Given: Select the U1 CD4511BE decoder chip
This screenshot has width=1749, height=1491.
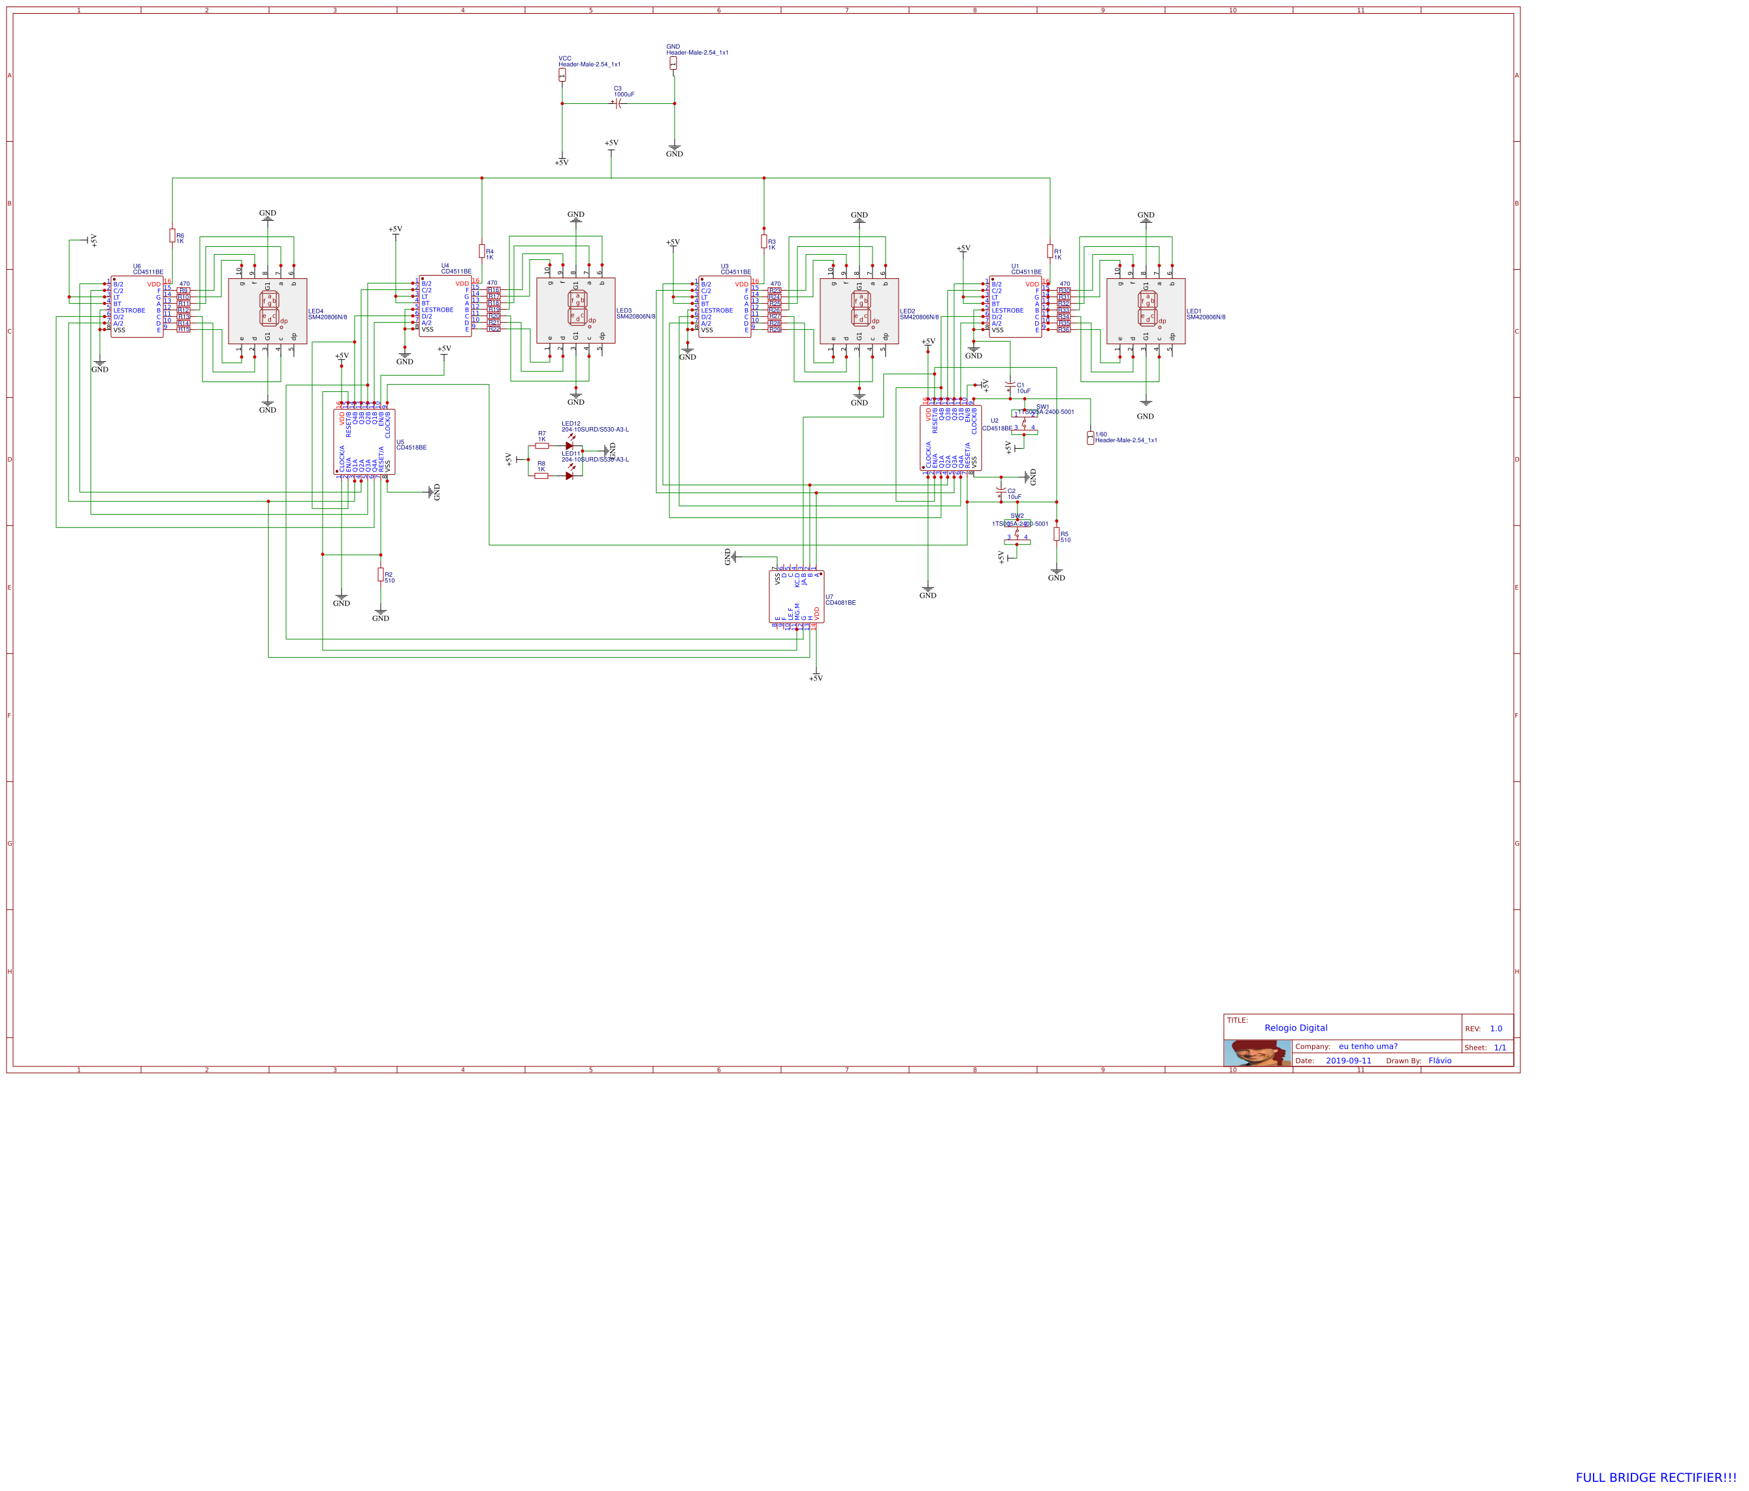Looking at the screenshot, I should [1015, 306].
